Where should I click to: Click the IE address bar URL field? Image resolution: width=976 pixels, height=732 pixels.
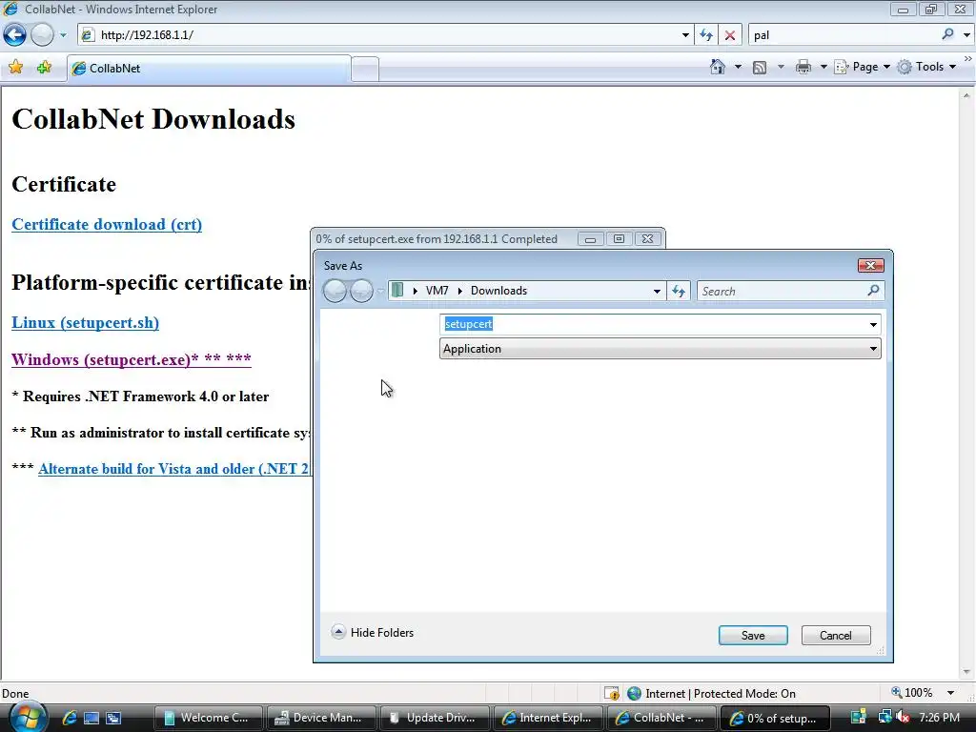tap(378, 35)
